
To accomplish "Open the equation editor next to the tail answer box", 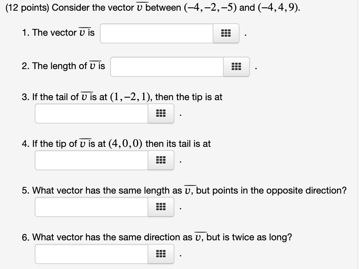I will tap(161, 160).
